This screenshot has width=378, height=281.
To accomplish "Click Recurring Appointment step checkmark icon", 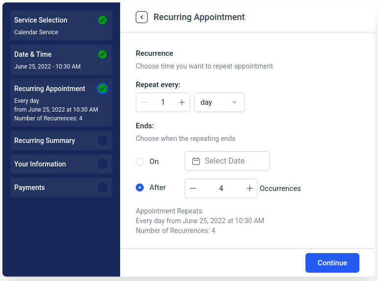I will 102,89.
